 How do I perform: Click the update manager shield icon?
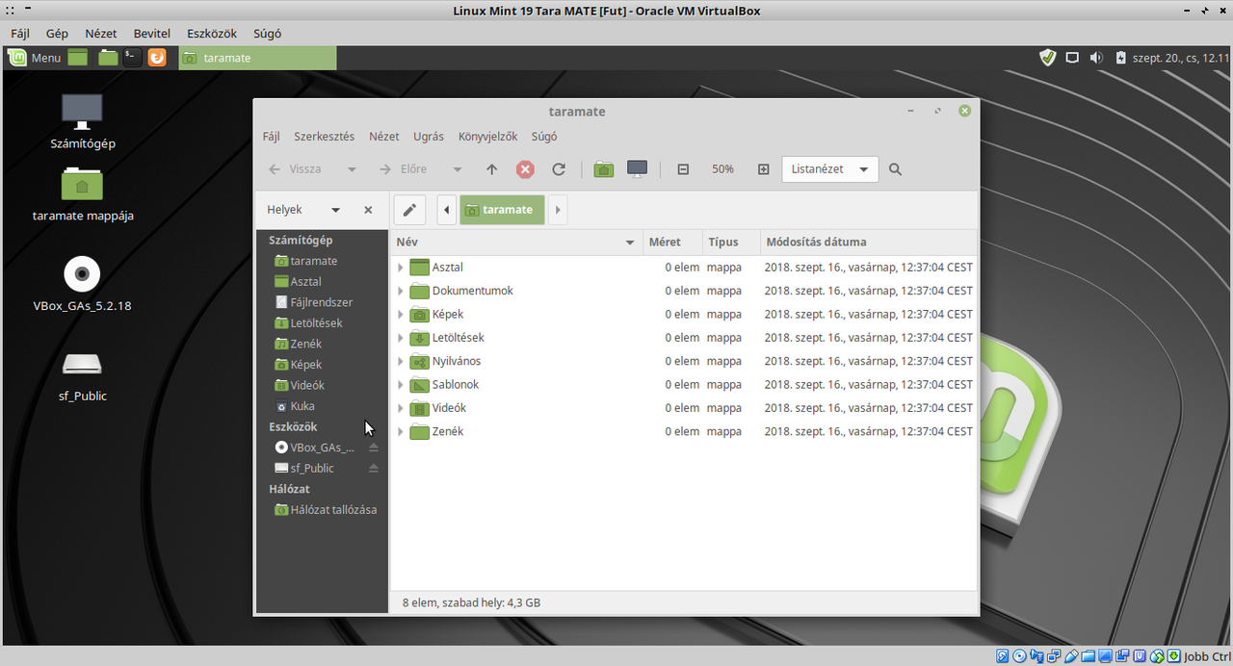(1048, 58)
